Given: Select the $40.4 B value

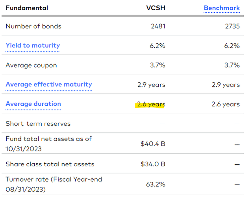Looking at the screenshot, I should [x=153, y=144].
